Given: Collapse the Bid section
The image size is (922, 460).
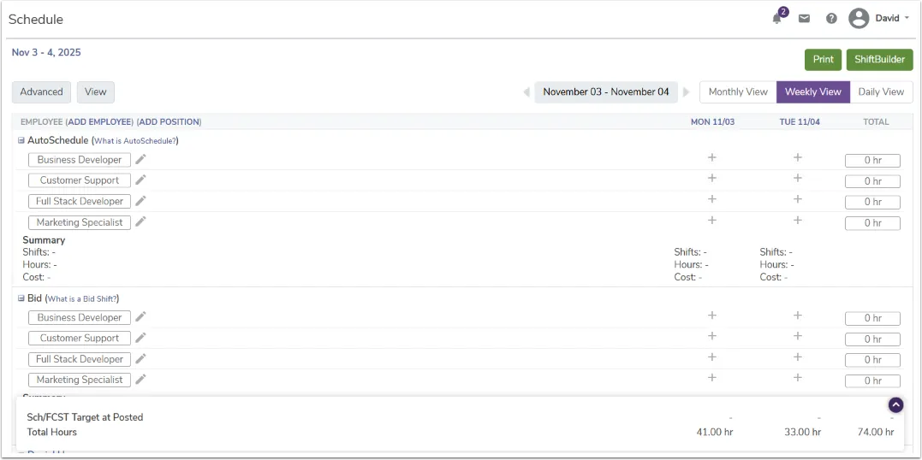Looking at the screenshot, I should pos(21,298).
